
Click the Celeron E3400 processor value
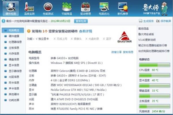pos(78,71)
